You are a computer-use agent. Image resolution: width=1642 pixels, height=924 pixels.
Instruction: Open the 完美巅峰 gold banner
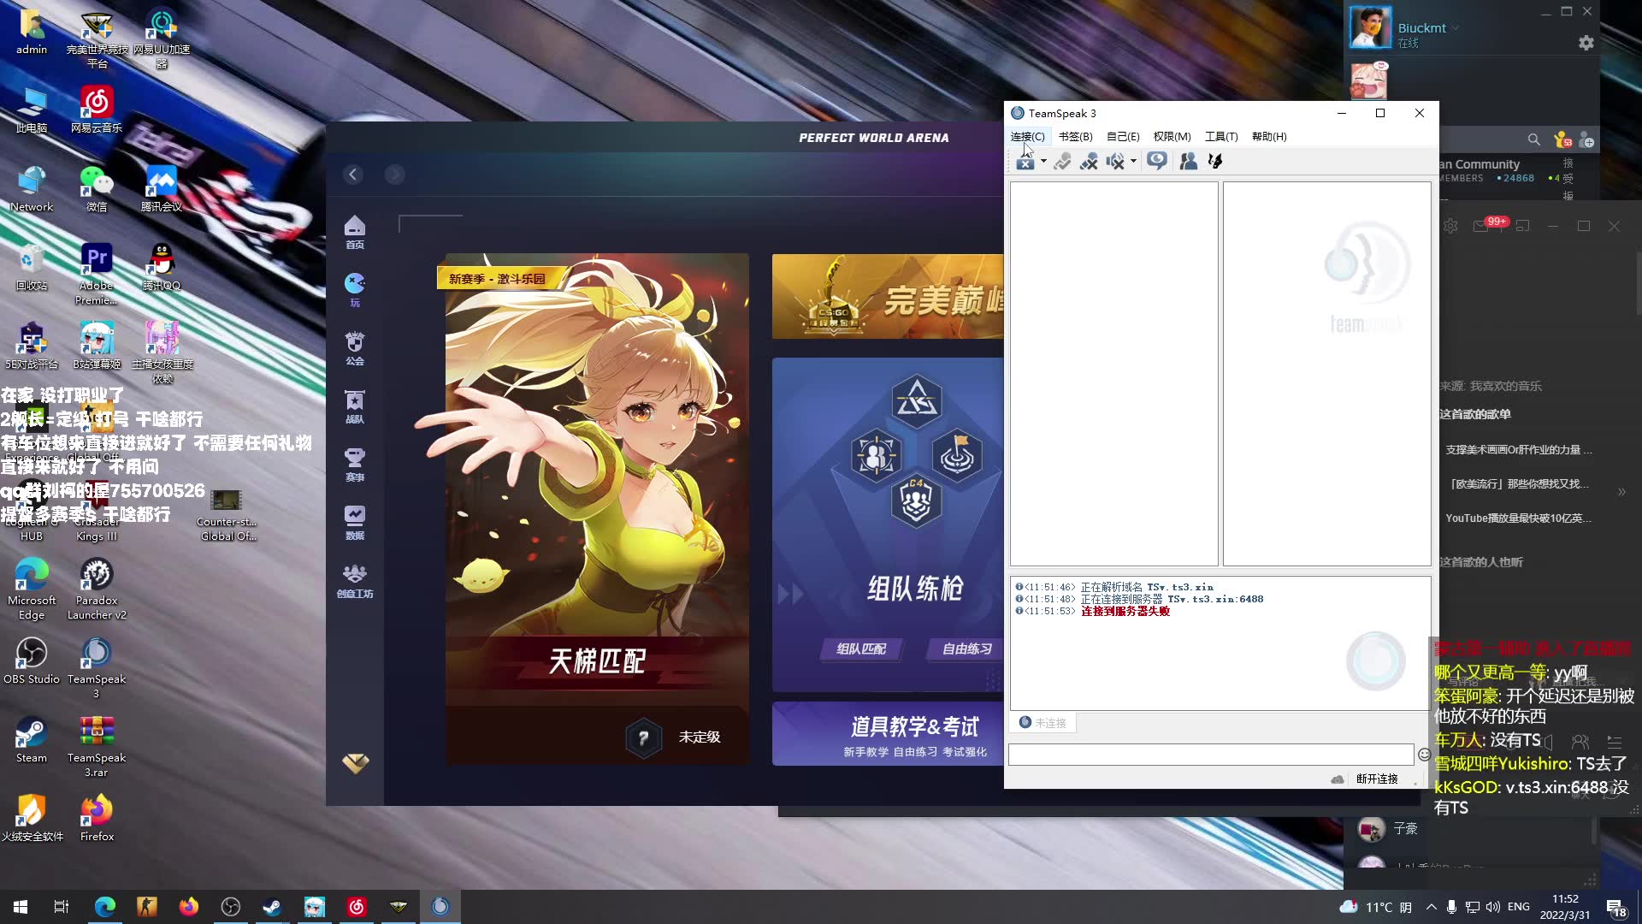tap(888, 297)
